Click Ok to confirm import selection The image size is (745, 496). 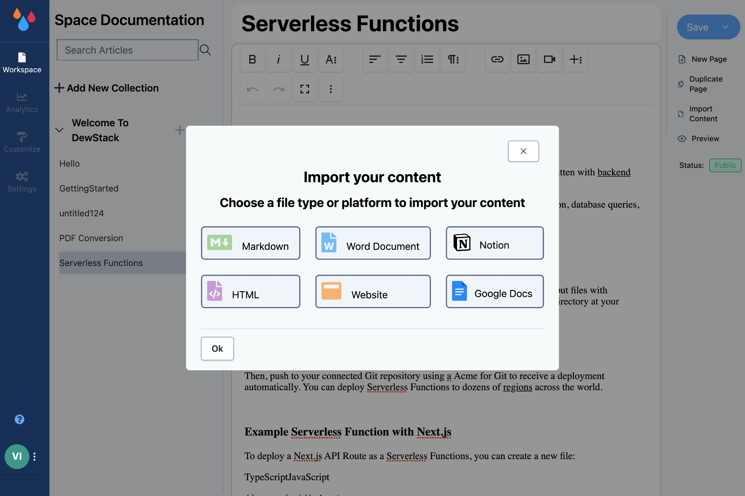tap(217, 348)
